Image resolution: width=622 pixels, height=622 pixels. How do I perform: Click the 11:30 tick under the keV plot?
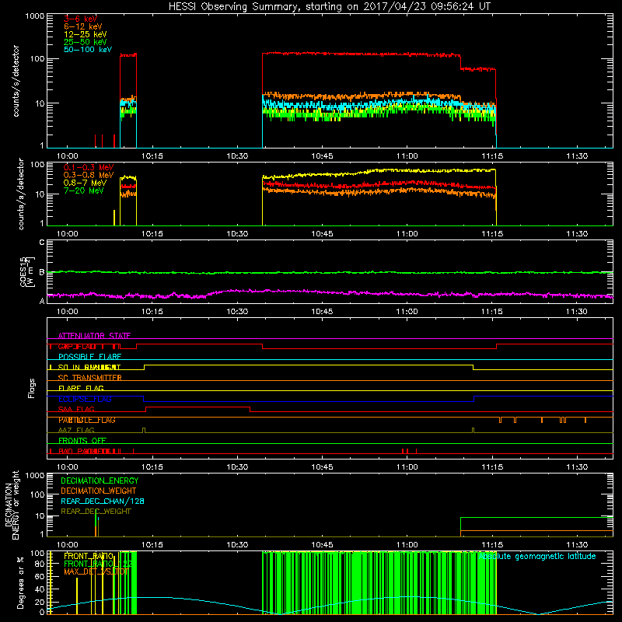click(x=577, y=156)
